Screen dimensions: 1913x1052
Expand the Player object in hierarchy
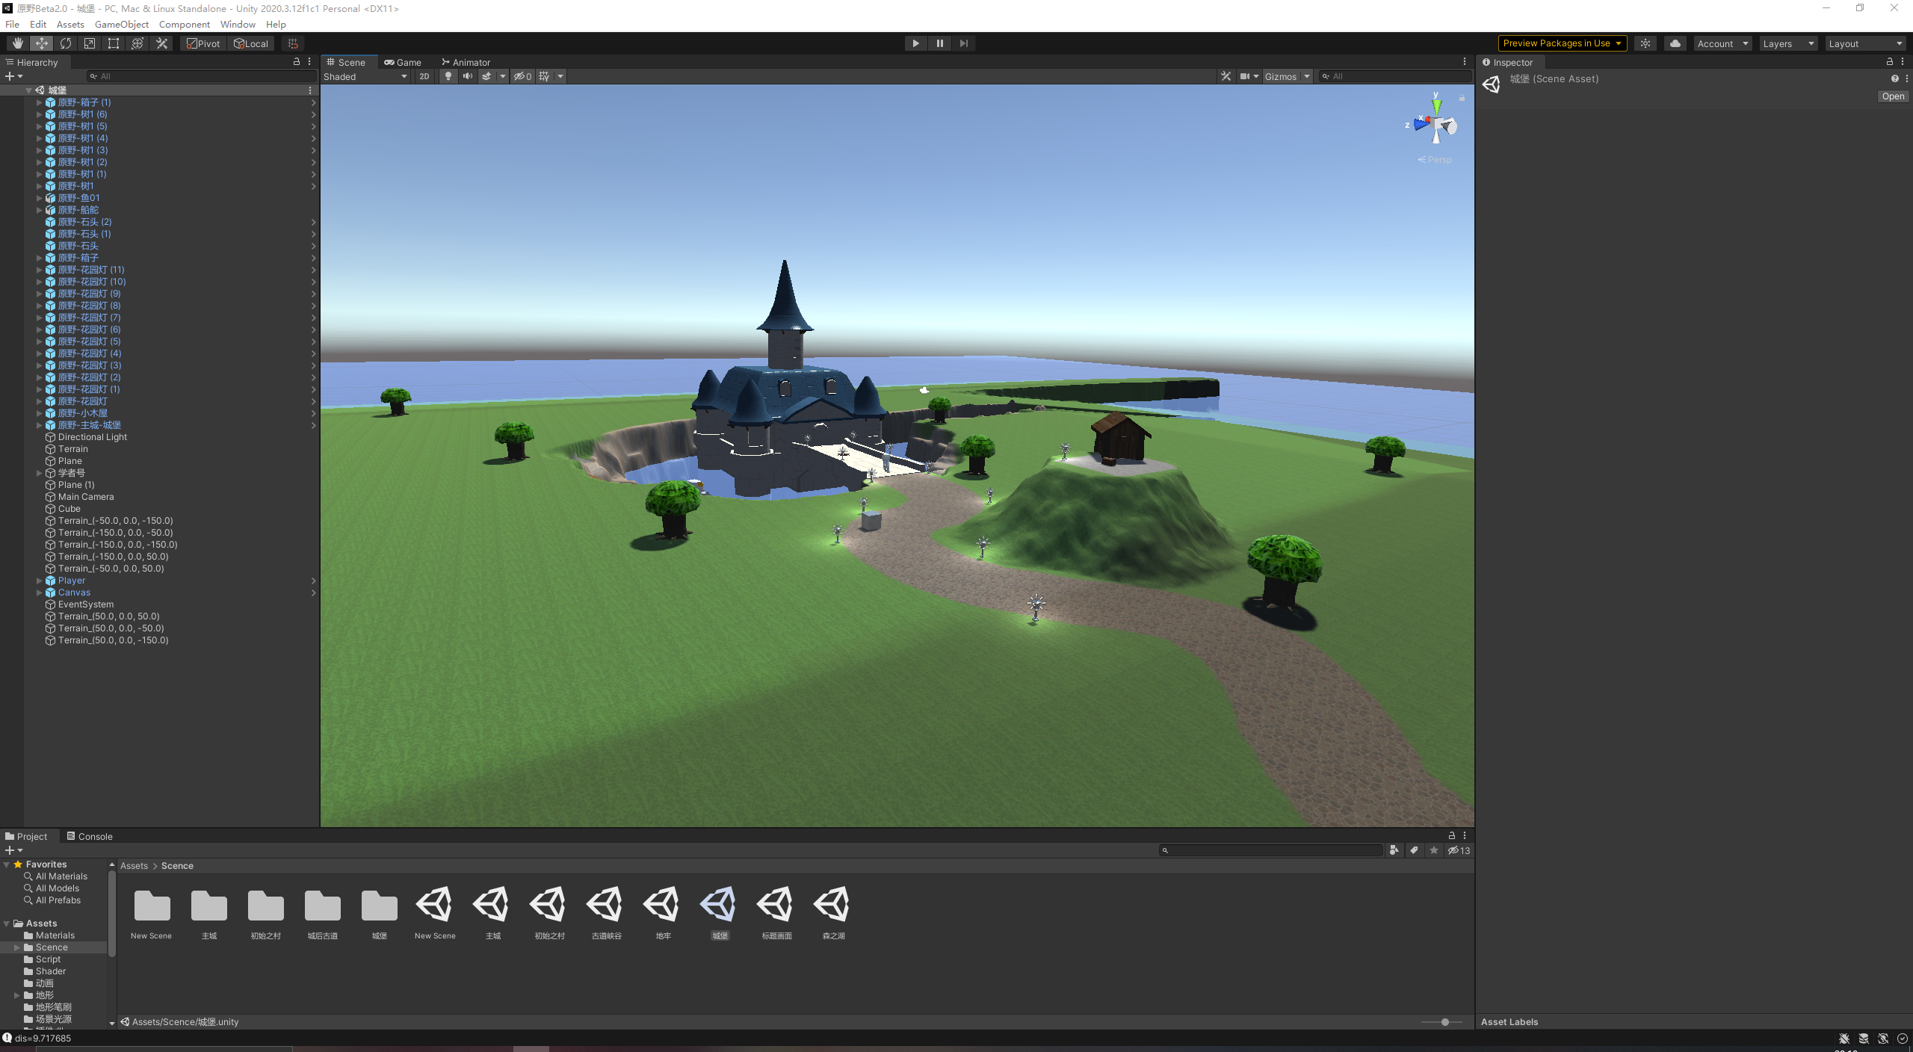point(40,581)
